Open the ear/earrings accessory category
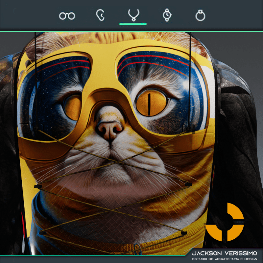263x263 pixels. (100, 15)
